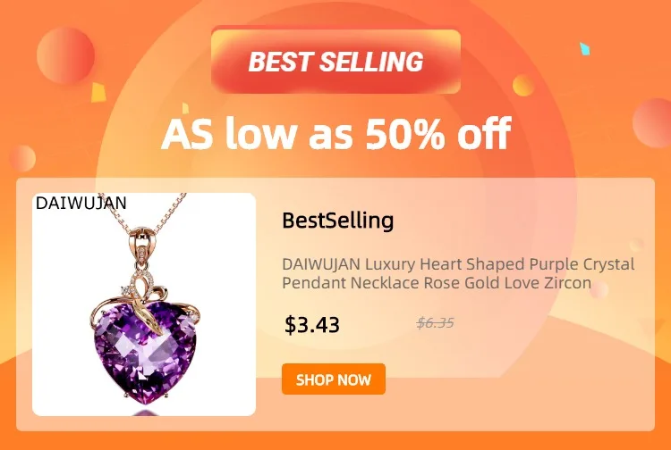Click empty area of the product card
Image resolution: width=671 pixels, height=450 pixels.
[x=514, y=376]
